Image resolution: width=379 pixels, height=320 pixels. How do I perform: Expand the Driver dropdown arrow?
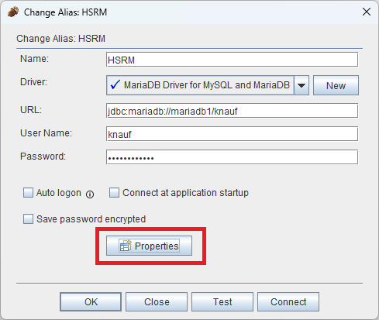coord(301,85)
